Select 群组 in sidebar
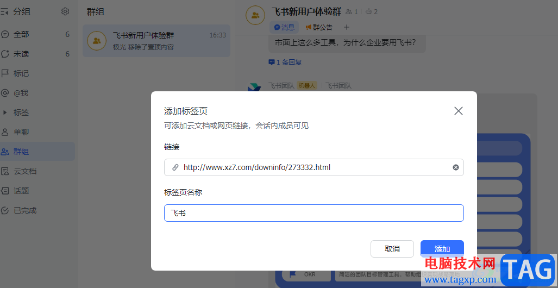Image resolution: width=558 pixels, height=288 pixels. click(37, 152)
